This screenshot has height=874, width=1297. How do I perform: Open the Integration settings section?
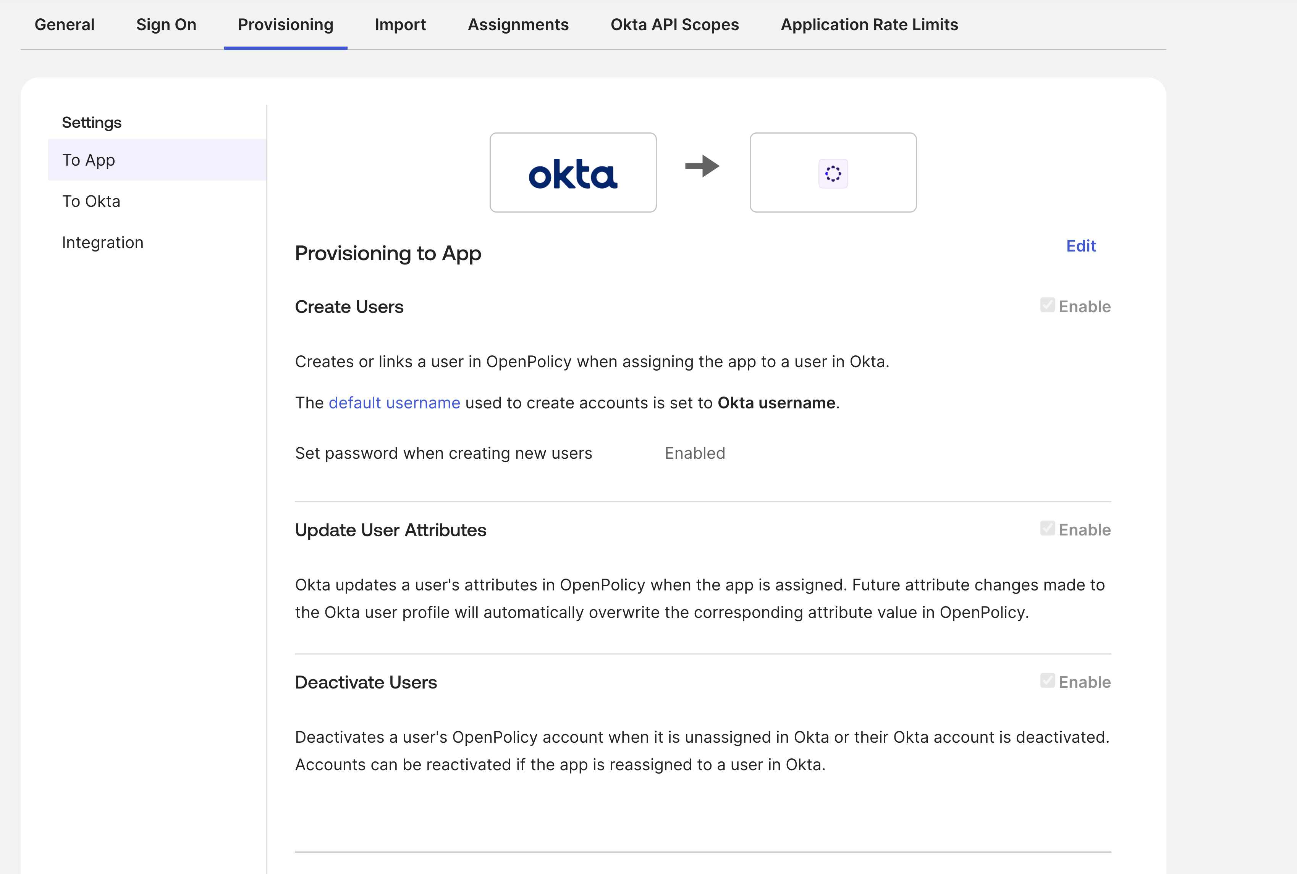(103, 242)
